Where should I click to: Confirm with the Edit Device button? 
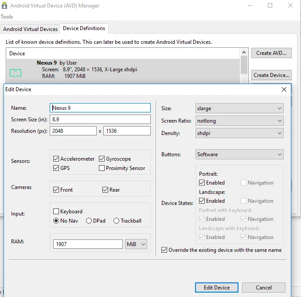click(x=216, y=287)
